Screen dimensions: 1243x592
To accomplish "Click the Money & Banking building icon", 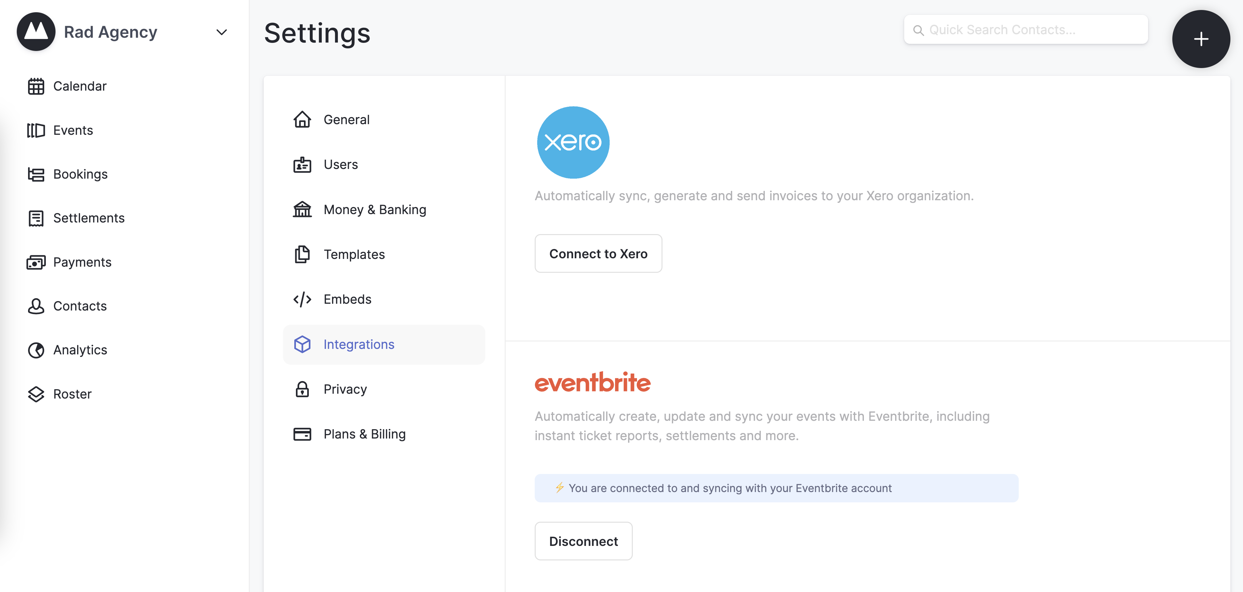I will tap(302, 210).
